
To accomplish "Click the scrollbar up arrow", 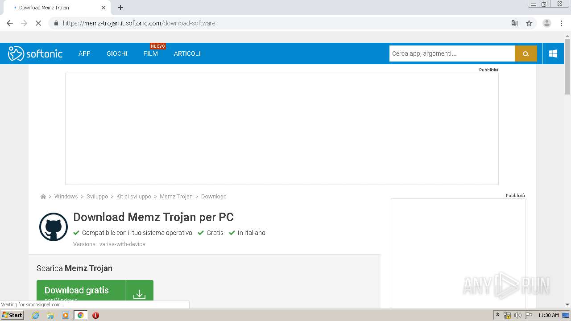I will [567, 35].
